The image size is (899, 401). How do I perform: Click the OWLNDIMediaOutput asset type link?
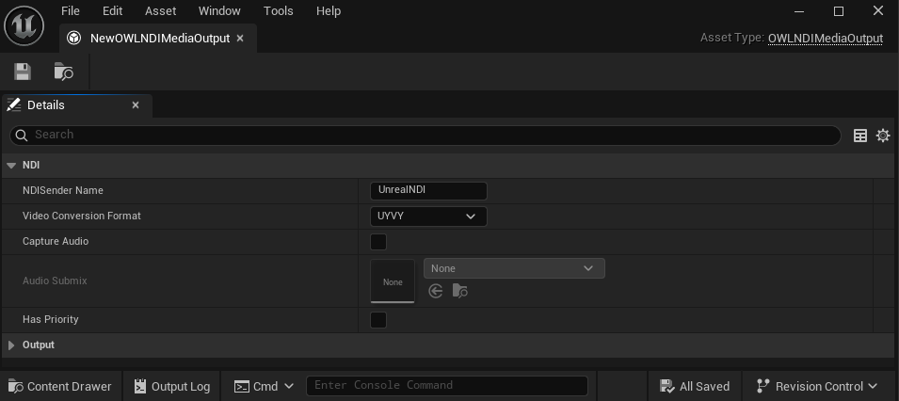pos(825,39)
